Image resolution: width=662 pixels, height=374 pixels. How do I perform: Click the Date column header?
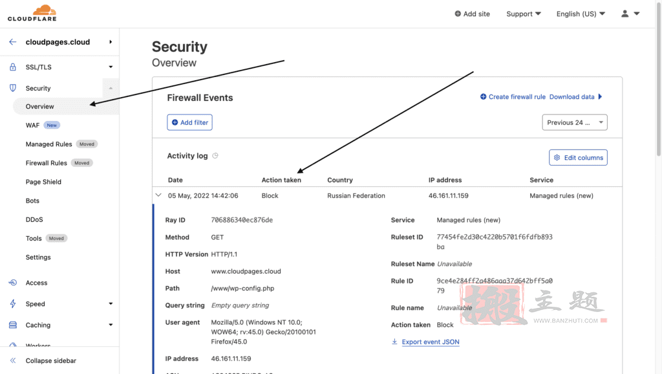(x=175, y=180)
